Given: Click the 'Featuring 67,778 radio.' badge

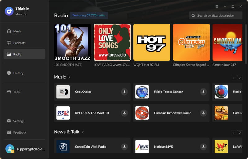Looking at the screenshot, I should [x=89, y=15].
